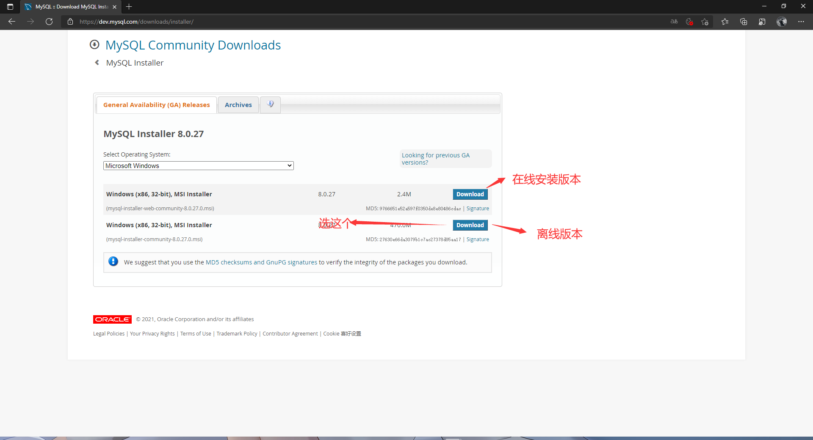Open the Favorites list
The height and width of the screenshot is (440, 813).
click(x=725, y=22)
